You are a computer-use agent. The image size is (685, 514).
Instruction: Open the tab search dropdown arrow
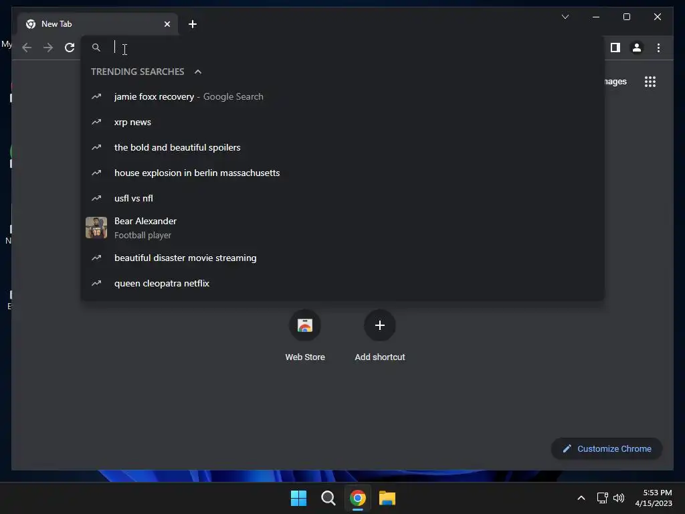(565, 17)
